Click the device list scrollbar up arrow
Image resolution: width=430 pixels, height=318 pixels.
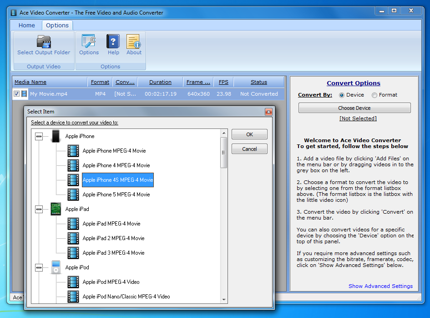[224, 133]
